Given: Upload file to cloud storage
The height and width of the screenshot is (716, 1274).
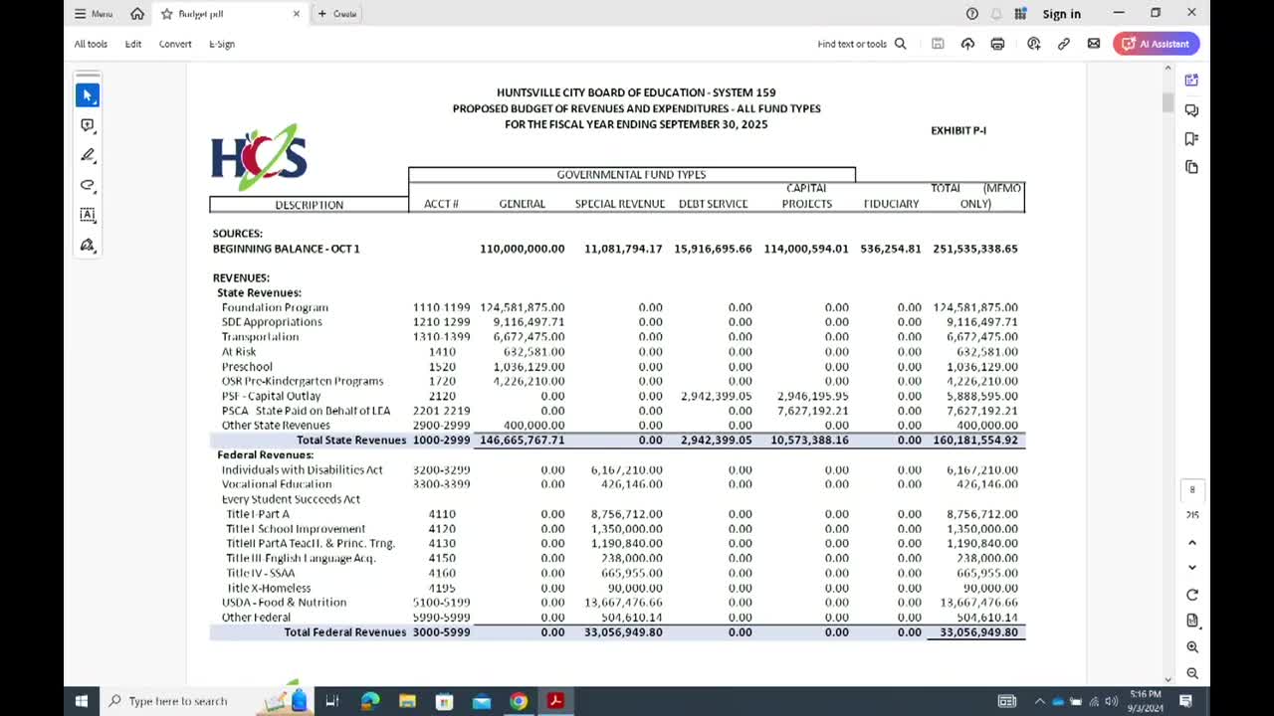Looking at the screenshot, I should click(967, 44).
